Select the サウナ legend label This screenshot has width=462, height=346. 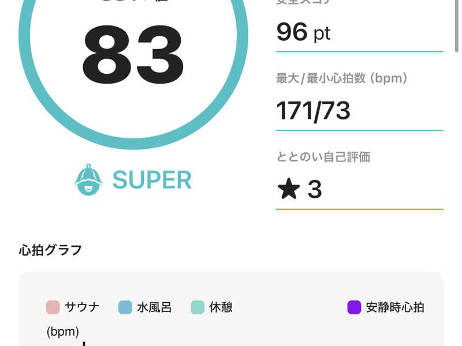coord(82,307)
